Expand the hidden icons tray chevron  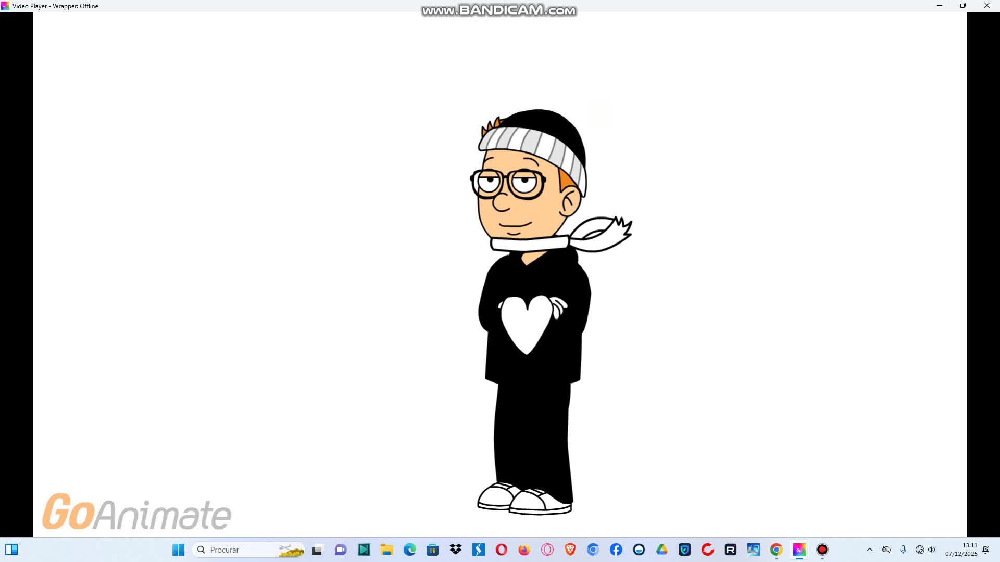(870, 550)
